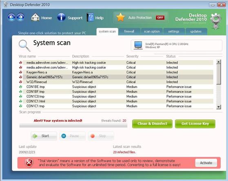Click the threats found count 20

tap(124, 121)
